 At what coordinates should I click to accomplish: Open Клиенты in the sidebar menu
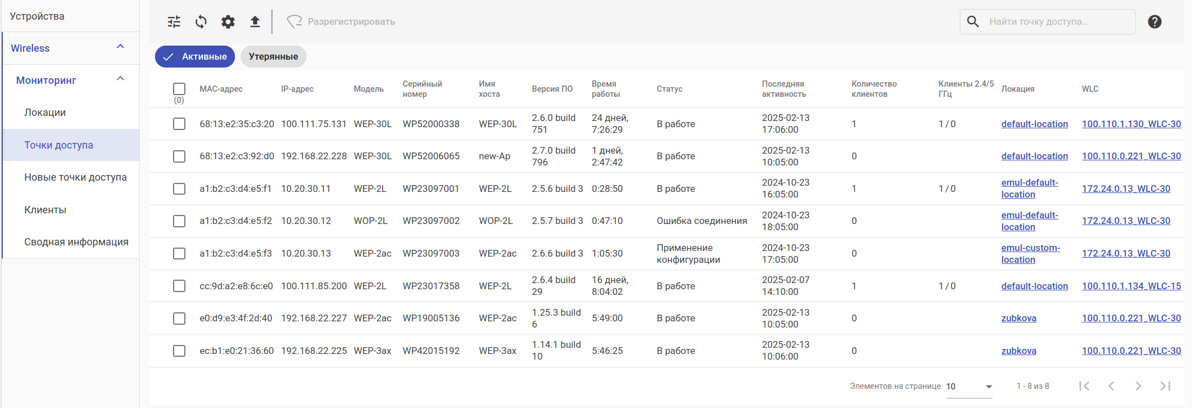point(45,210)
